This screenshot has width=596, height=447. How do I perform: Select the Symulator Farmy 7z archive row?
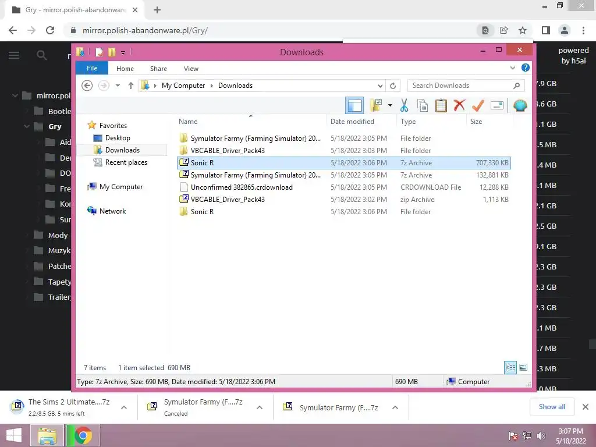click(x=343, y=175)
